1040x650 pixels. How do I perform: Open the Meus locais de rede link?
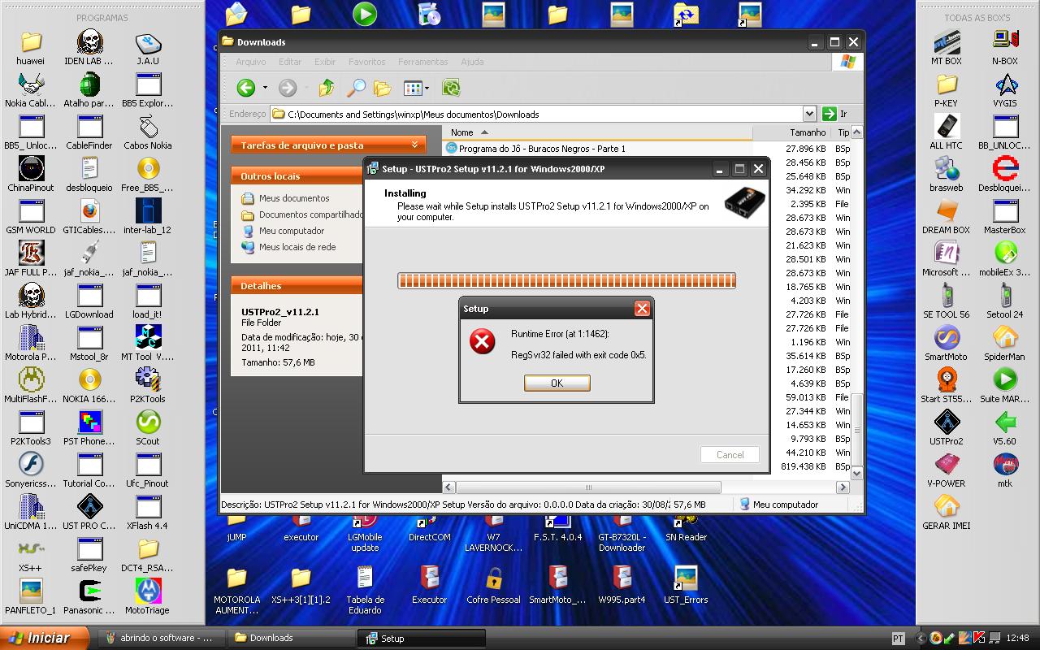[297, 247]
